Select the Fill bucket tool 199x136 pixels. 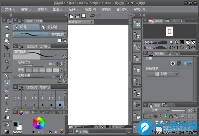(x=7, y=125)
